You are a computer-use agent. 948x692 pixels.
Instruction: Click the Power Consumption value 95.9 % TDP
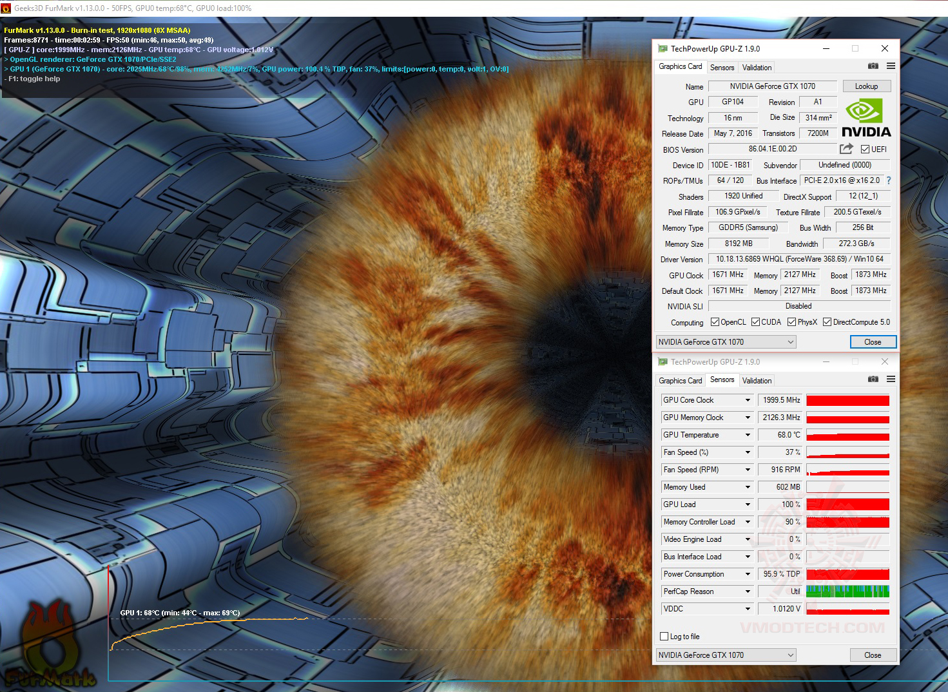(x=780, y=574)
